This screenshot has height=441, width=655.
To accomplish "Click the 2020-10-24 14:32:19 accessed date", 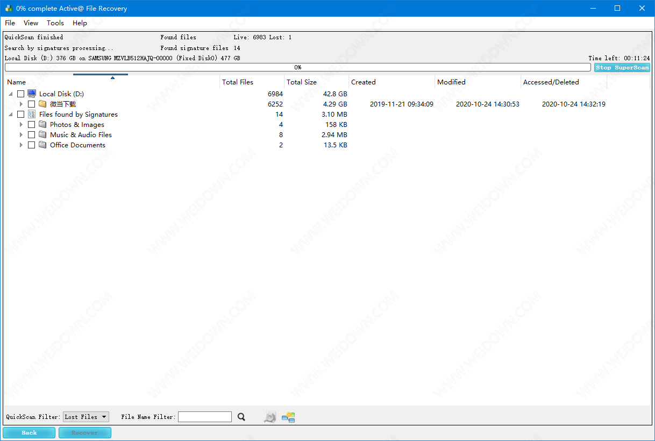I will pyautogui.click(x=574, y=104).
